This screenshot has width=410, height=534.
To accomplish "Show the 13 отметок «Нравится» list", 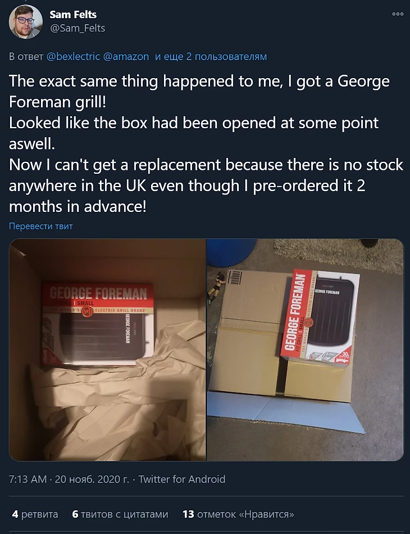I will click(x=238, y=514).
